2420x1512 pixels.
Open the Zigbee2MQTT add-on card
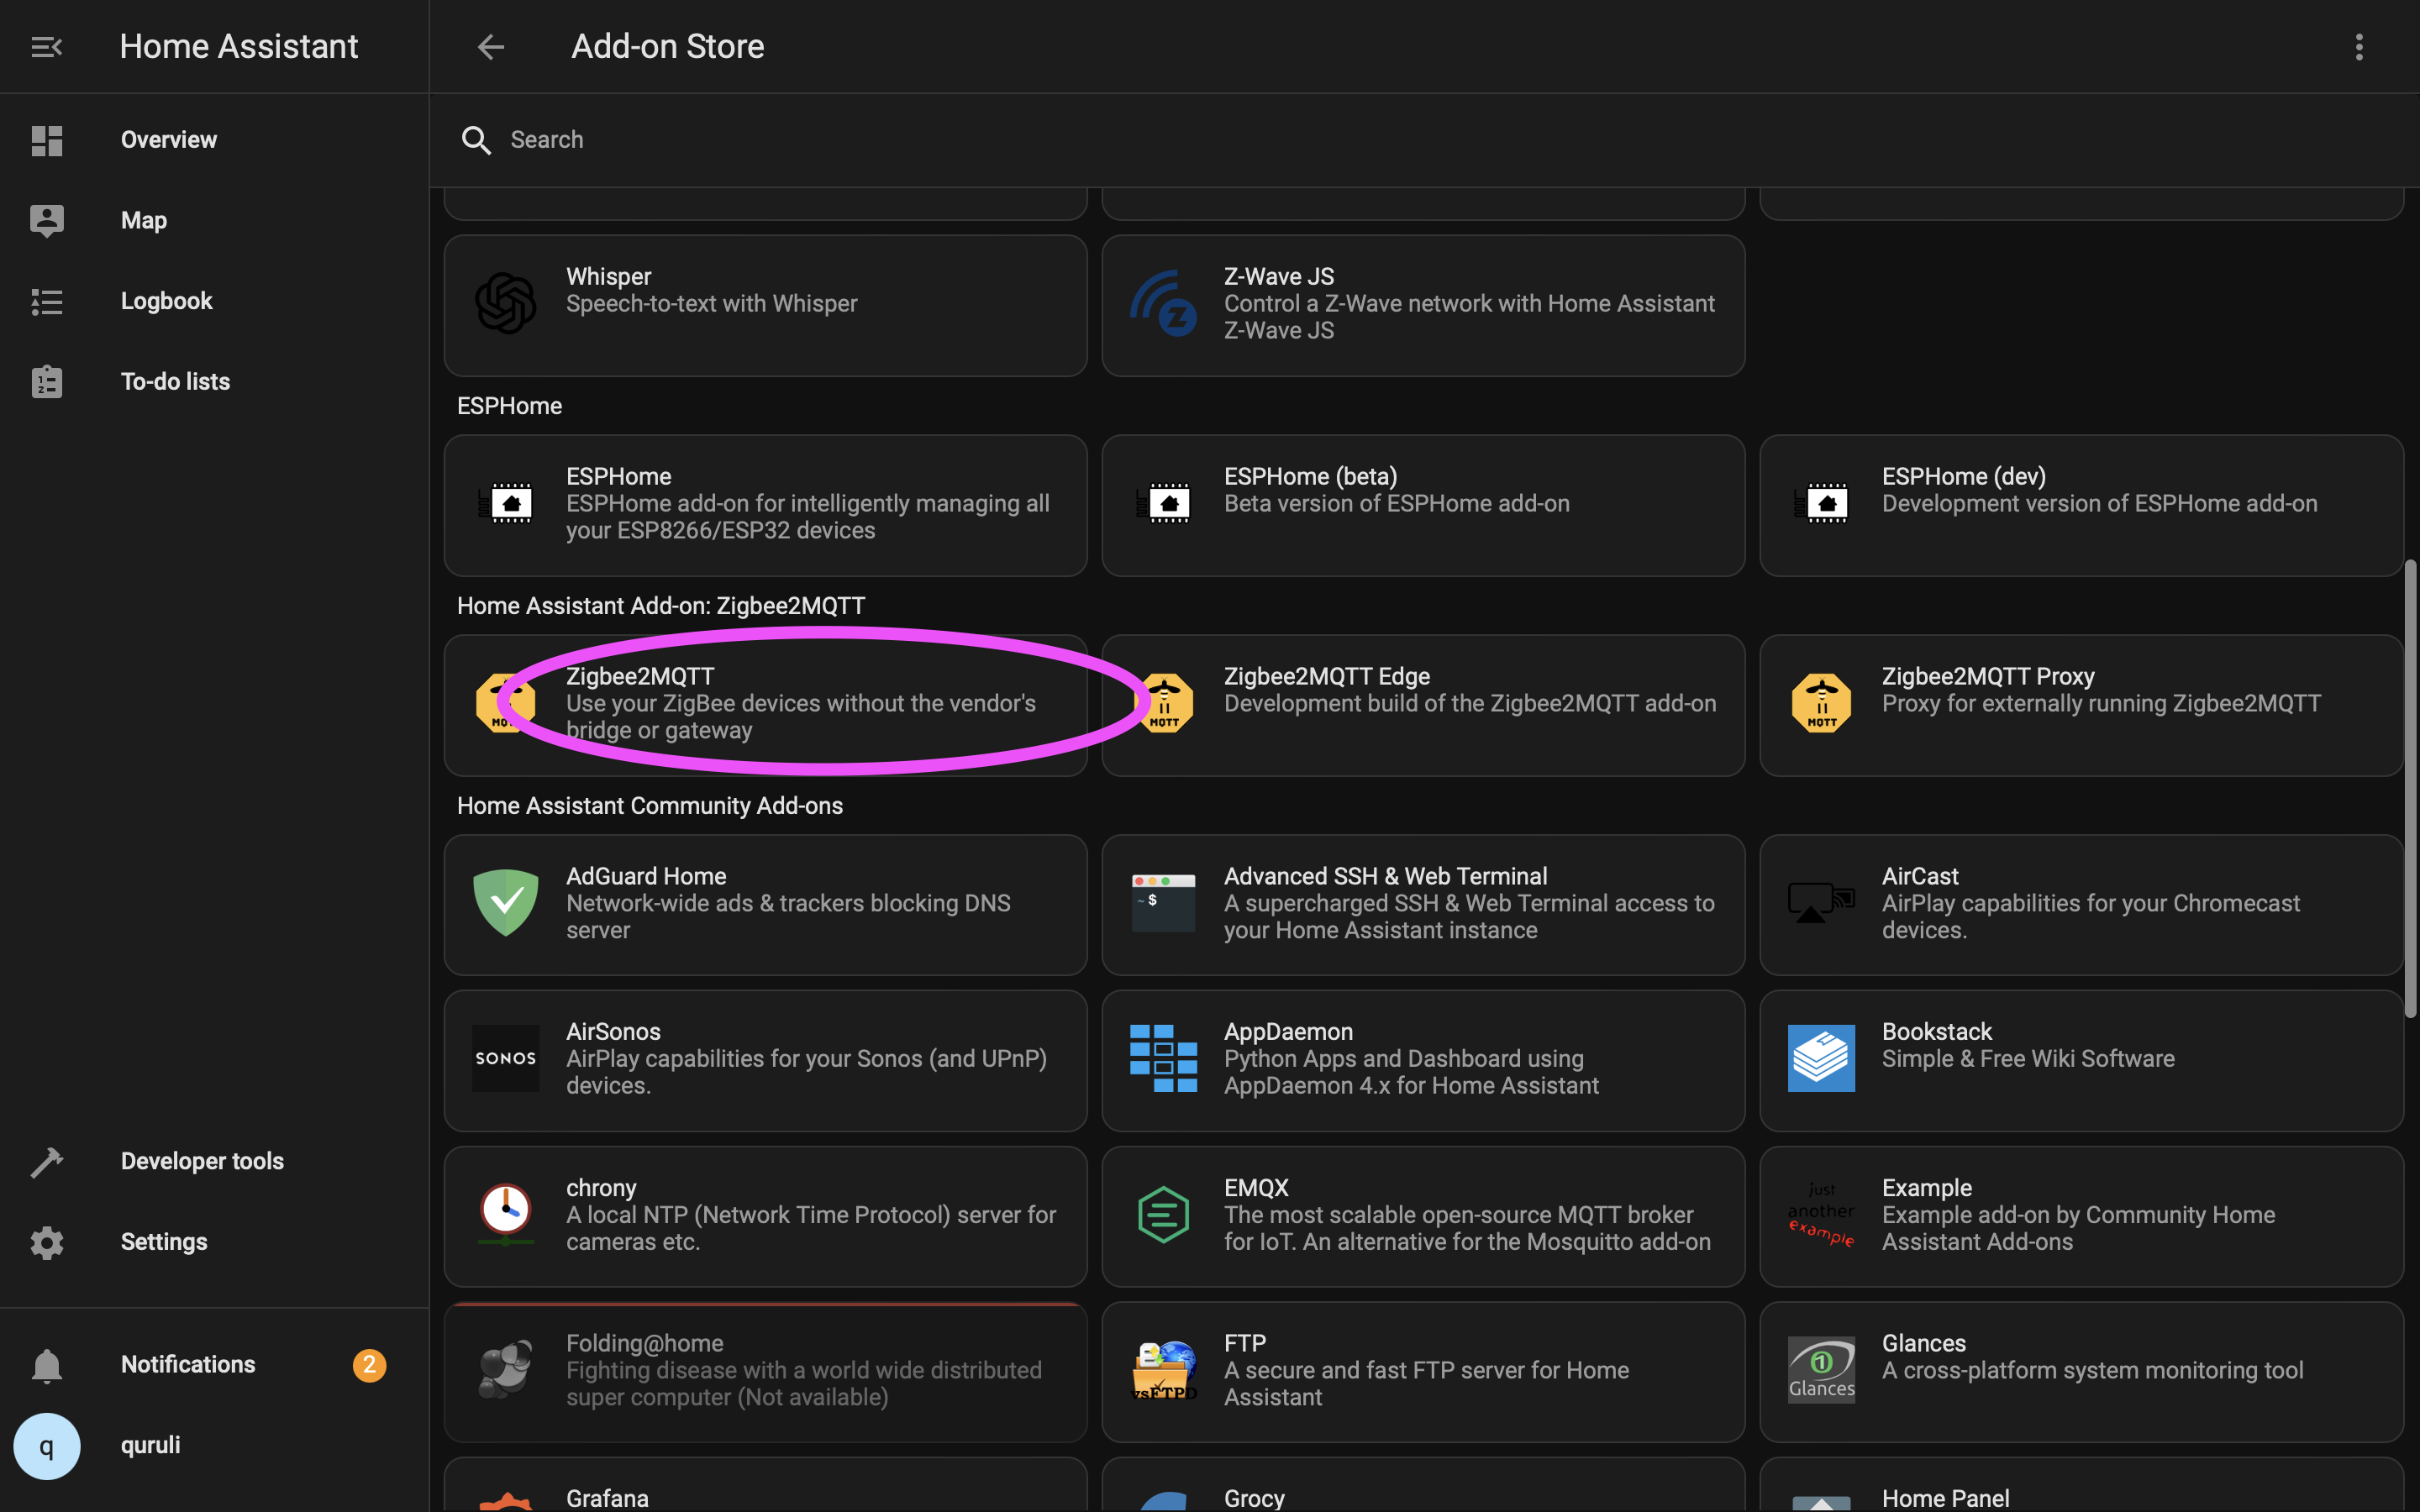point(765,704)
